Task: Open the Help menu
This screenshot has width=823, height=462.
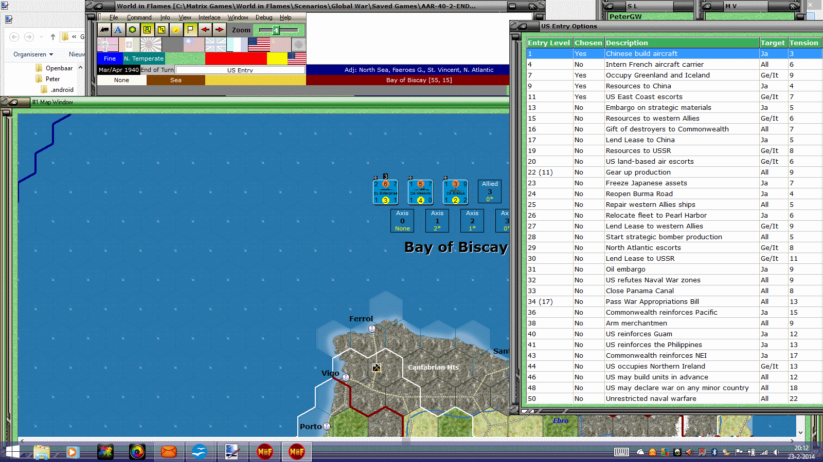Action: tap(285, 17)
